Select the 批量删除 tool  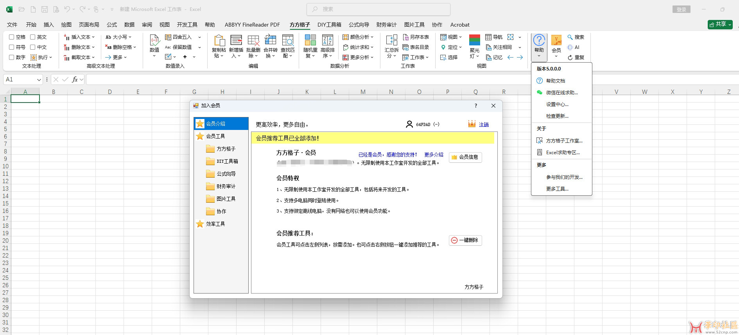(253, 46)
